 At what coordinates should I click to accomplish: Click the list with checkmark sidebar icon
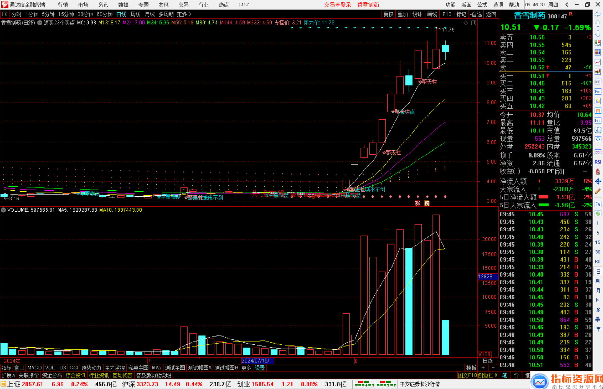tap(598, 43)
